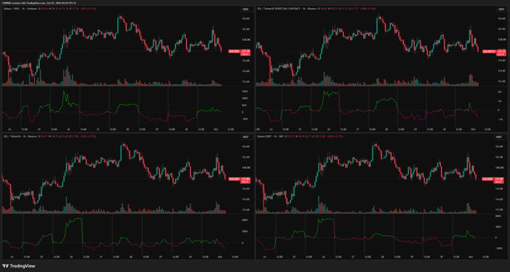Click 400K on Binance spot indicator axis
The image size is (510, 272).
point(245,220)
